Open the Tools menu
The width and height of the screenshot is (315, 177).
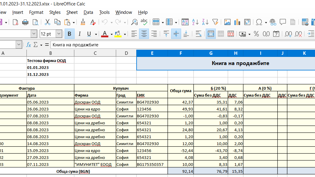(x=104, y=12)
